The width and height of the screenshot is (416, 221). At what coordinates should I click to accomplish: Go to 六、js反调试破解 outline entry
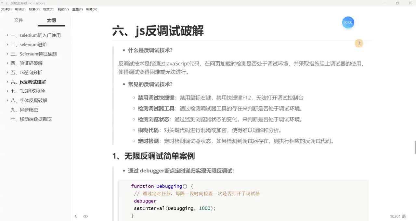pos(28,82)
